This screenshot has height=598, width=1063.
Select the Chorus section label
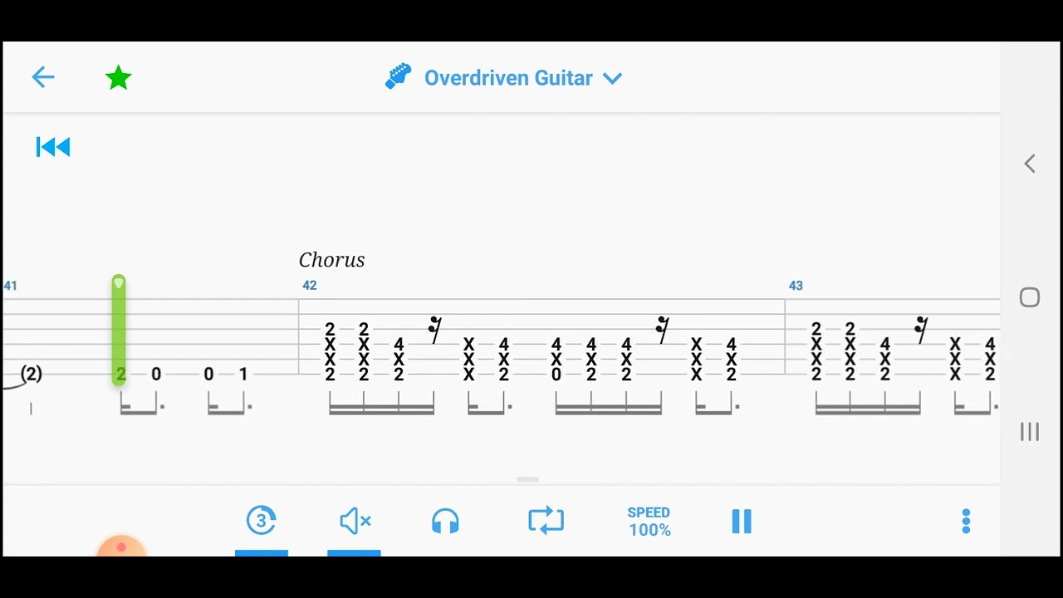coord(331,260)
